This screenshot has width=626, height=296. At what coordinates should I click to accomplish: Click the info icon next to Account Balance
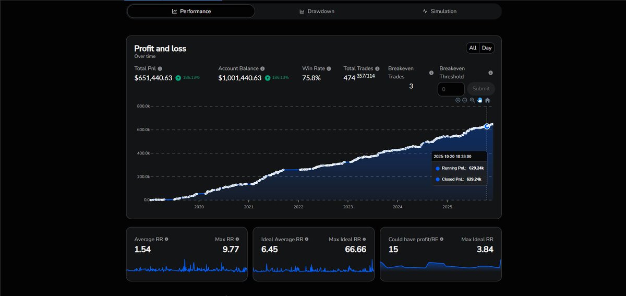click(262, 68)
